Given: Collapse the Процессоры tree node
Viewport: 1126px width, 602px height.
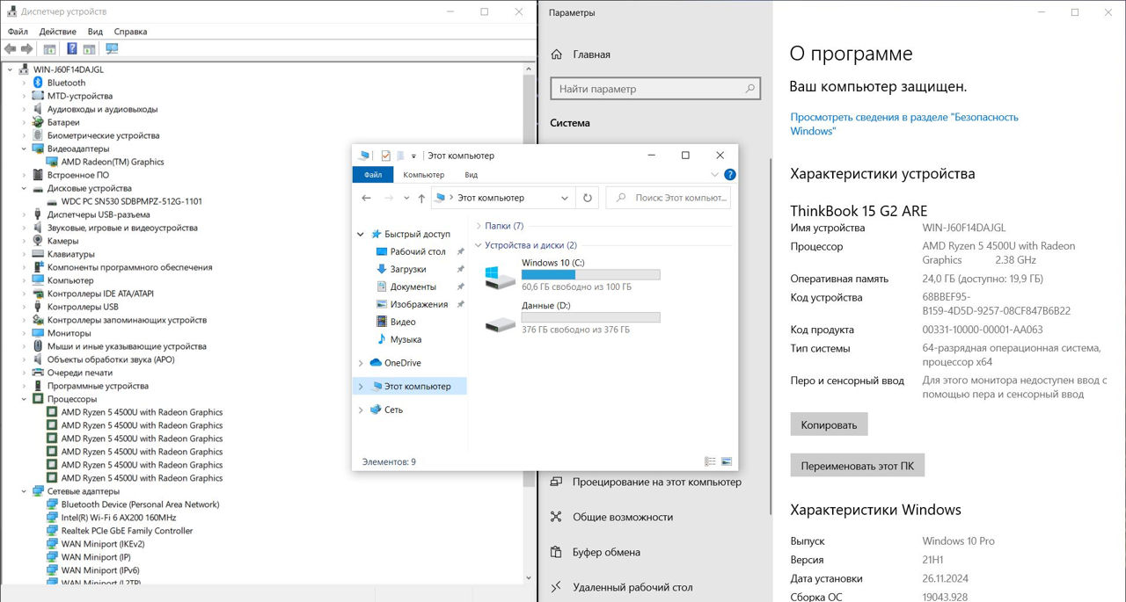Looking at the screenshot, I should tap(25, 399).
